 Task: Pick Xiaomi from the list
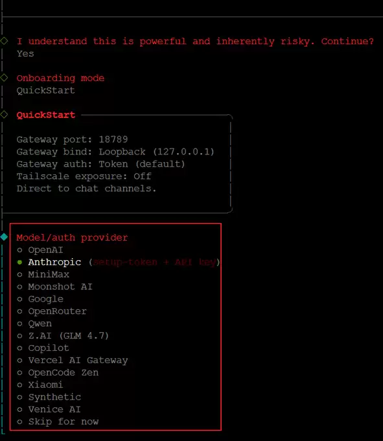40,385
